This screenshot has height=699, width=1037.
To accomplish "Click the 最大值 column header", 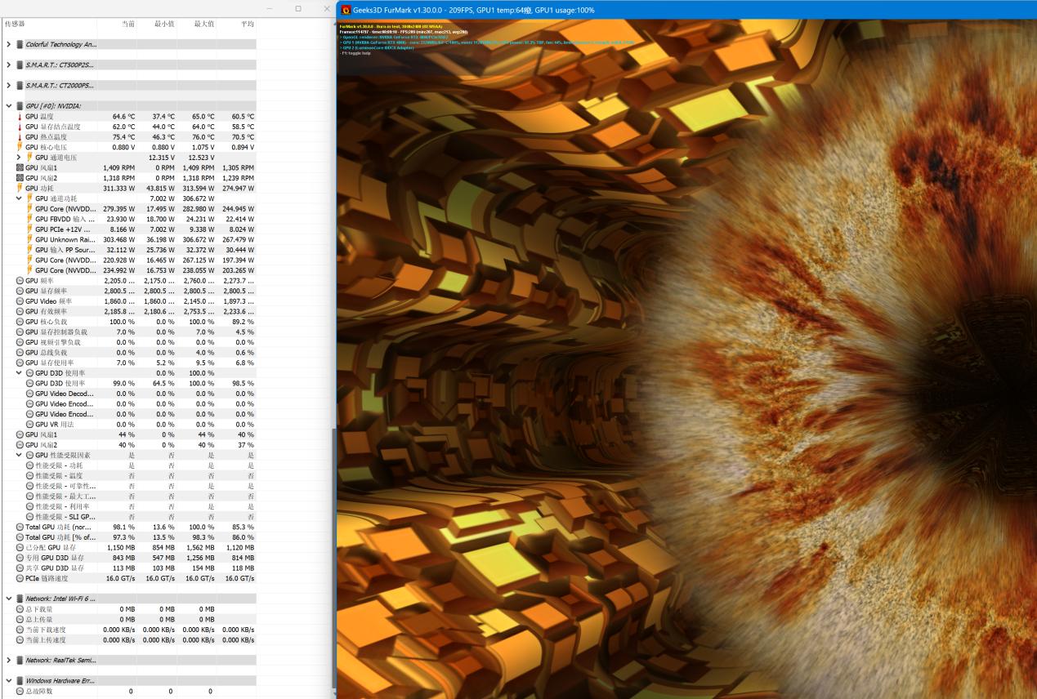I will (203, 24).
